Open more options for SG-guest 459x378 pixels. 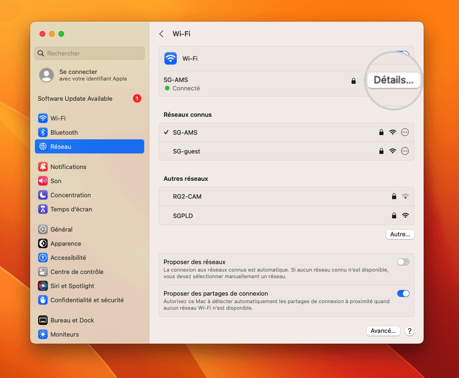[405, 151]
